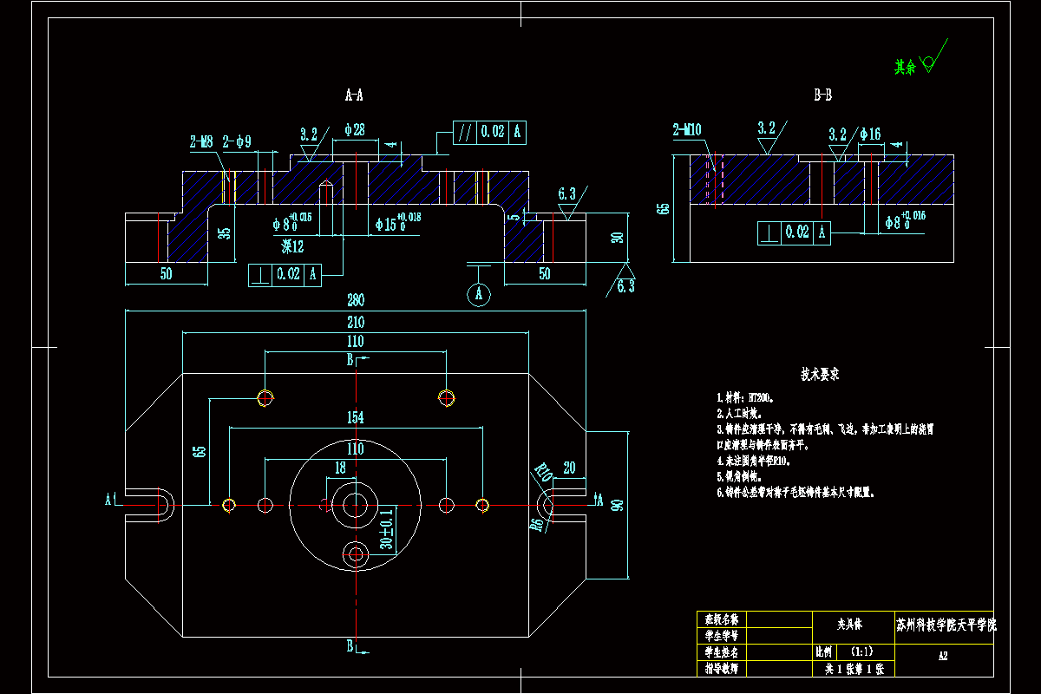Click the φ15 +0.018 tolerance dimension

point(397,222)
